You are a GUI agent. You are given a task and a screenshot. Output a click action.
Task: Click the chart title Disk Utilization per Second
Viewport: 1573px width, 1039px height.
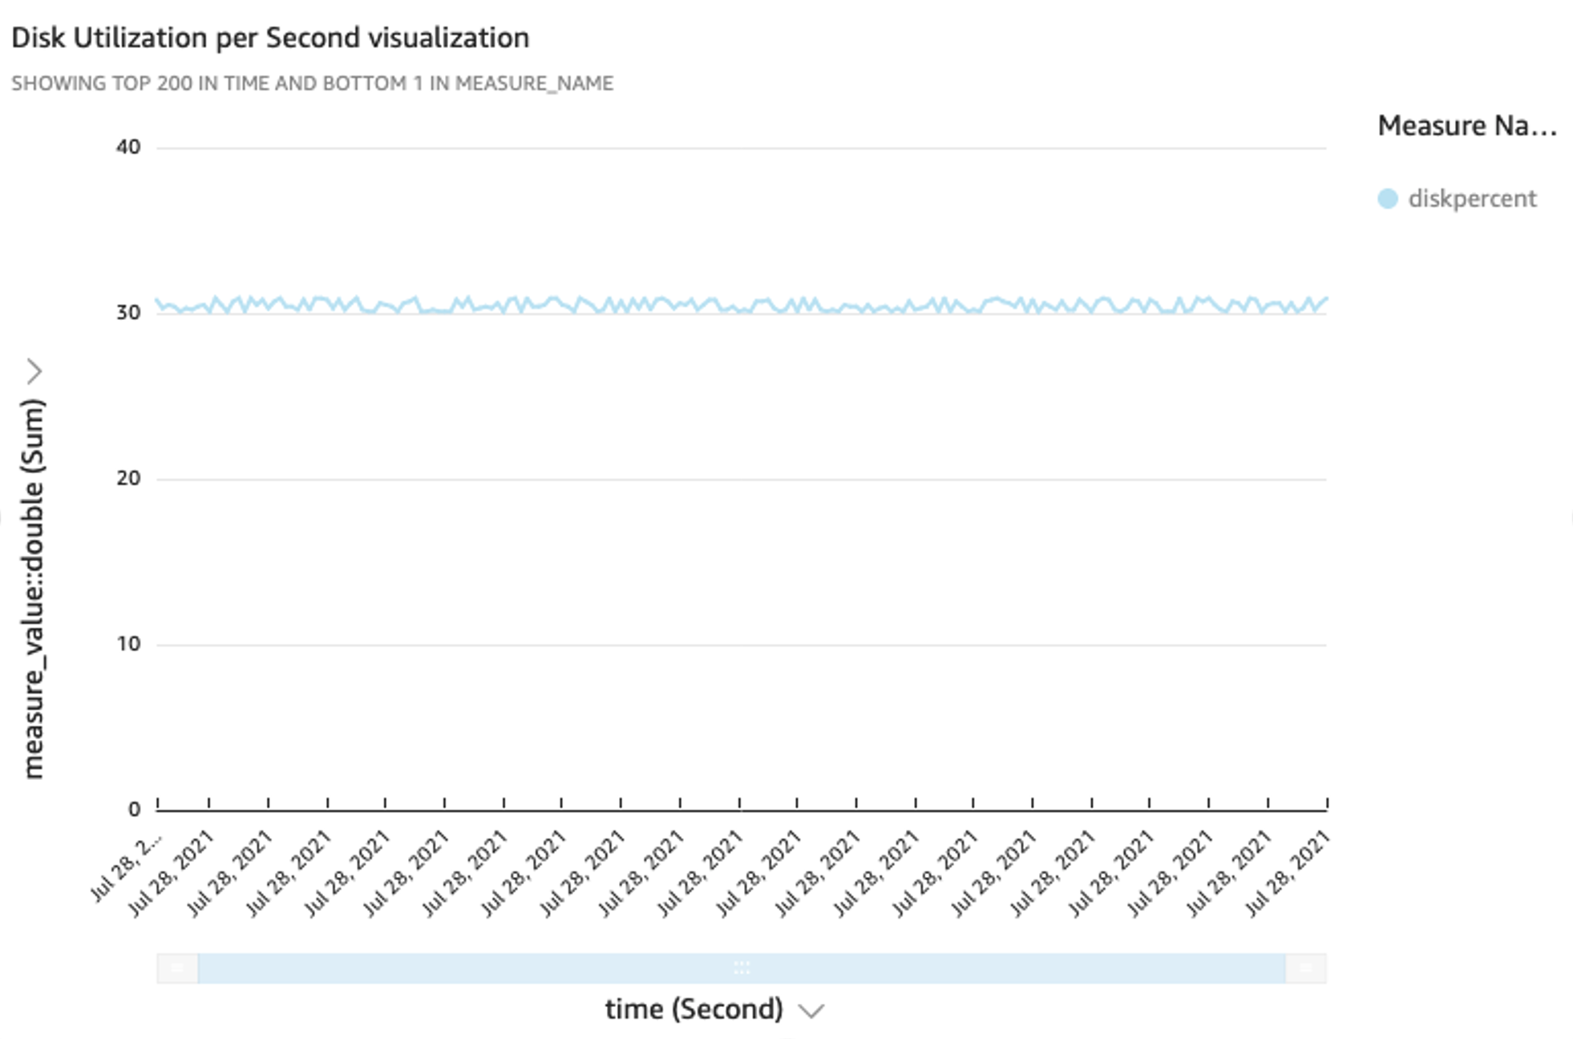click(270, 38)
